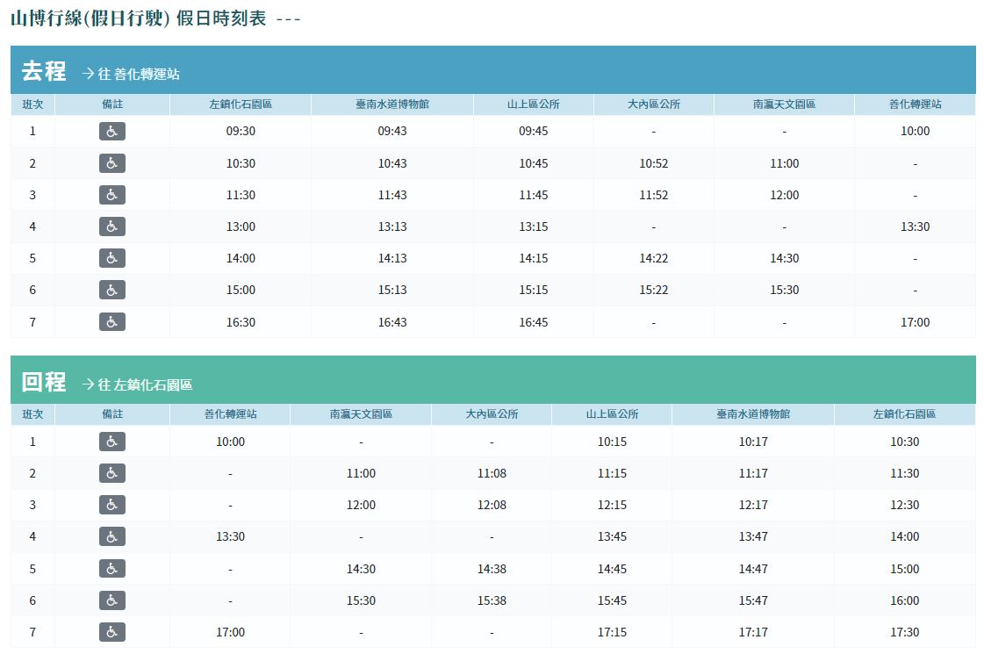
Task: Click the 17:30 arrival time cell
Action: point(904,632)
